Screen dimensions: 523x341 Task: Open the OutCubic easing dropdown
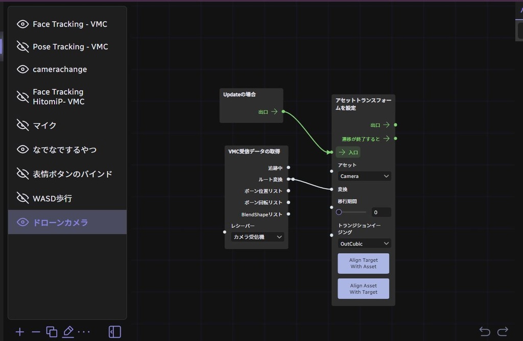(x=364, y=243)
